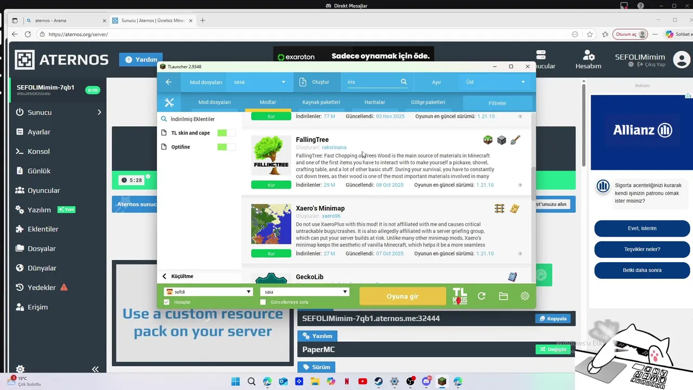Open xaero96 author link
This screenshot has height=390, width=693.
pyautogui.click(x=331, y=216)
